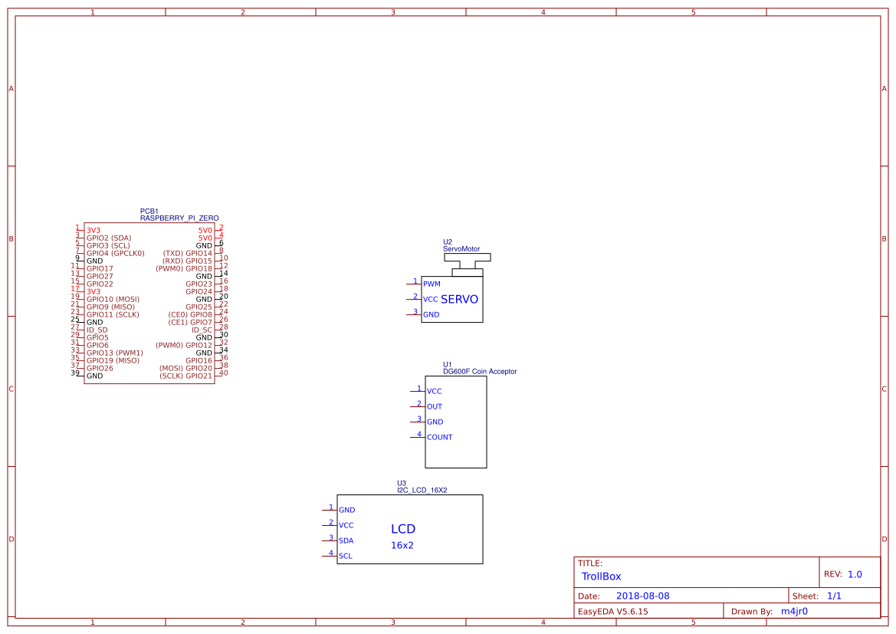Select the ID_SD pin label
896x634 pixels.
click(x=97, y=330)
